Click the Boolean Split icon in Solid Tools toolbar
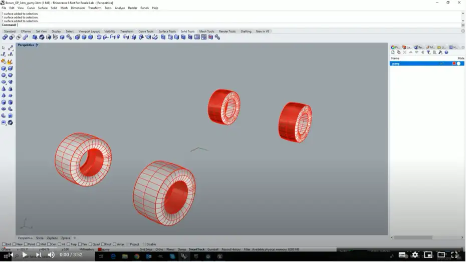This screenshot has height=262, width=466. [x=26, y=37]
